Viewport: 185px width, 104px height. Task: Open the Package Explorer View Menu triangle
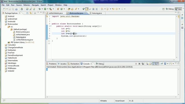(38, 13)
